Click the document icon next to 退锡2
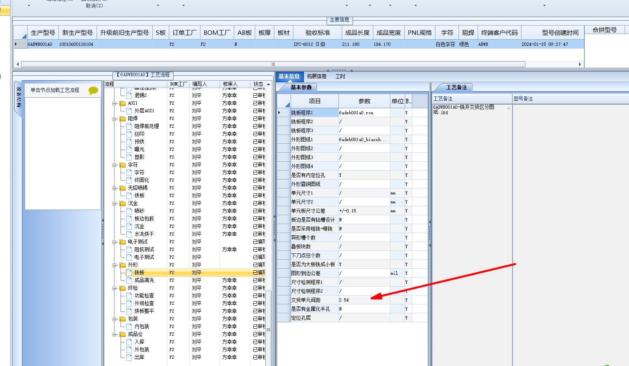The image size is (629, 366). point(129,96)
